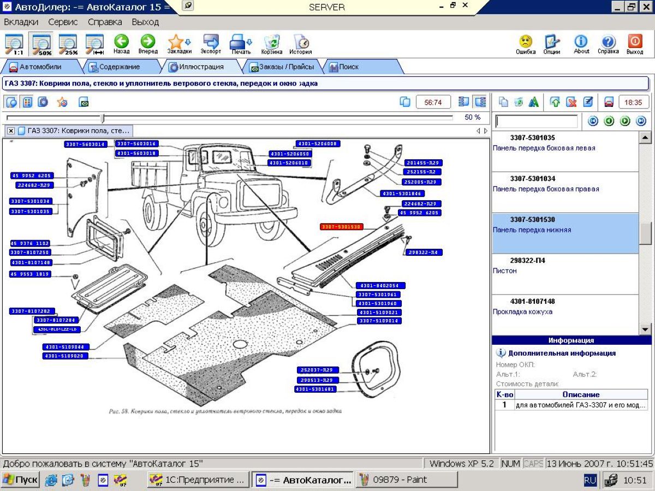Click the red Выход toolbar icon
Screen dimensions: 655x491
click(x=635, y=45)
